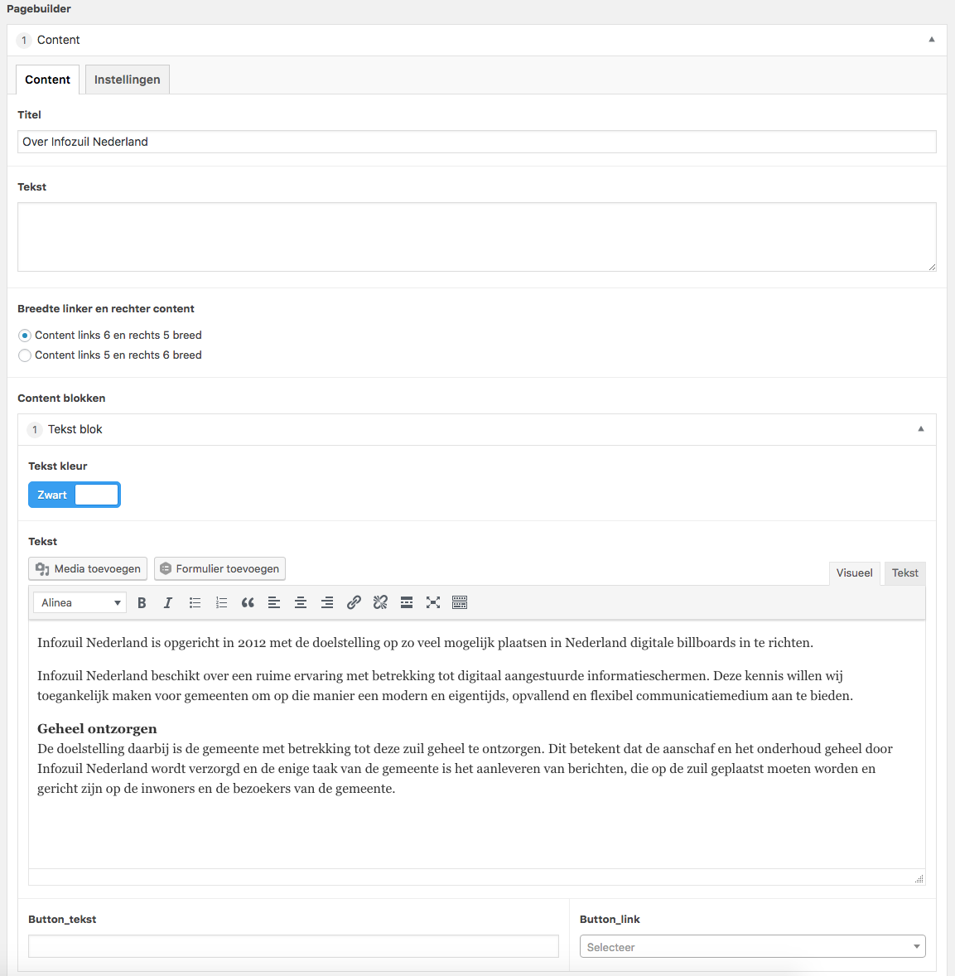Click the first paragraph about 'opgericht in 2012'
Screen dimensions: 955x976
pyautogui.click(x=425, y=643)
